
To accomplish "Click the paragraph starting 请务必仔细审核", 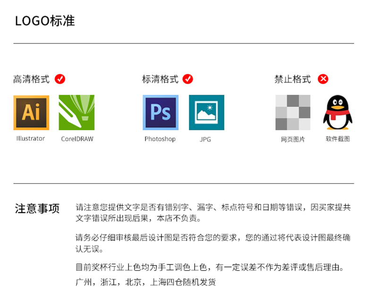I will pyautogui.click(x=213, y=243).
